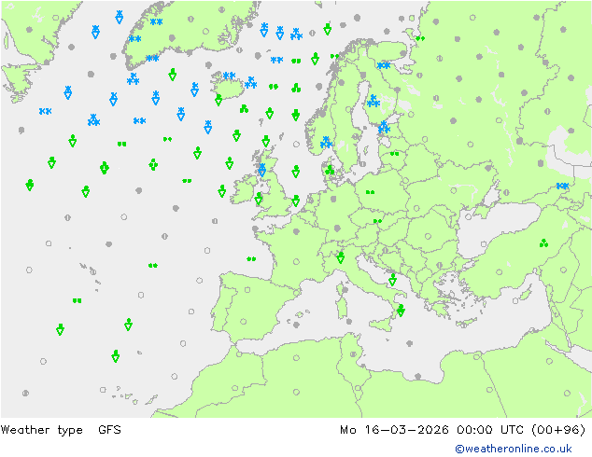Click the grey overcast dot off Libya coast

click(417, 376)
